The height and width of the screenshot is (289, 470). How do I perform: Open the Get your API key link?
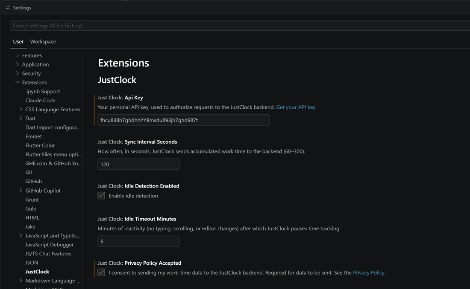[x=296, y=107]
